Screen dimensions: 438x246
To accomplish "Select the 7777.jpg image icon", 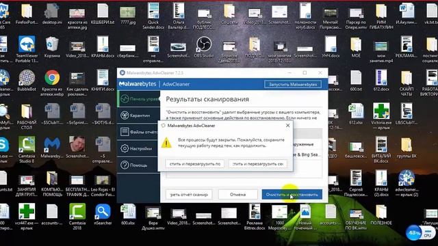I will click(128, 14).
